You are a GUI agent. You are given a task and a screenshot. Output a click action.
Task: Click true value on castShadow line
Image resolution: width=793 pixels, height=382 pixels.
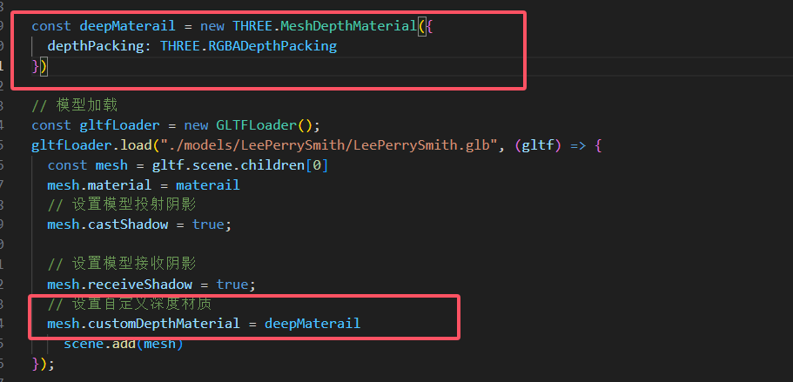point(209,225)
